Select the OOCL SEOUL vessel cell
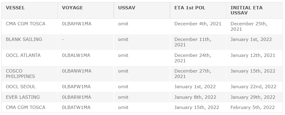The width and height of the screenshot is (285, 115). pos(29,87)
